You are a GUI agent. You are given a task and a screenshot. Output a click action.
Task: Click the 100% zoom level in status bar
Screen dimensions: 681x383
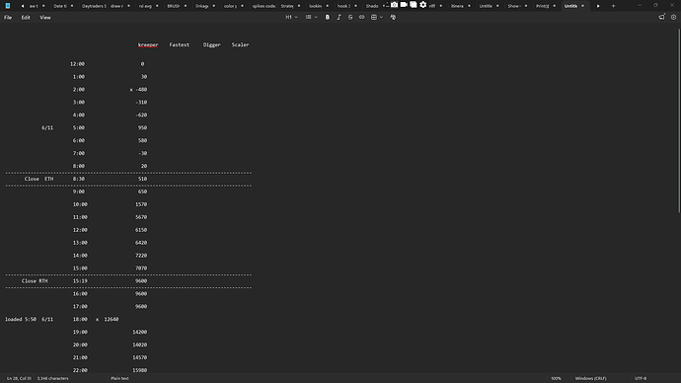pos(556,378)
